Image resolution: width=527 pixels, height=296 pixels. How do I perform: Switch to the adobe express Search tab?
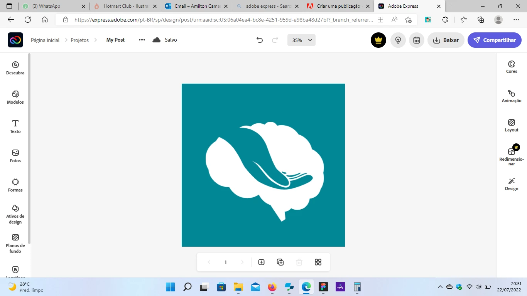click(x=268, y=6)
